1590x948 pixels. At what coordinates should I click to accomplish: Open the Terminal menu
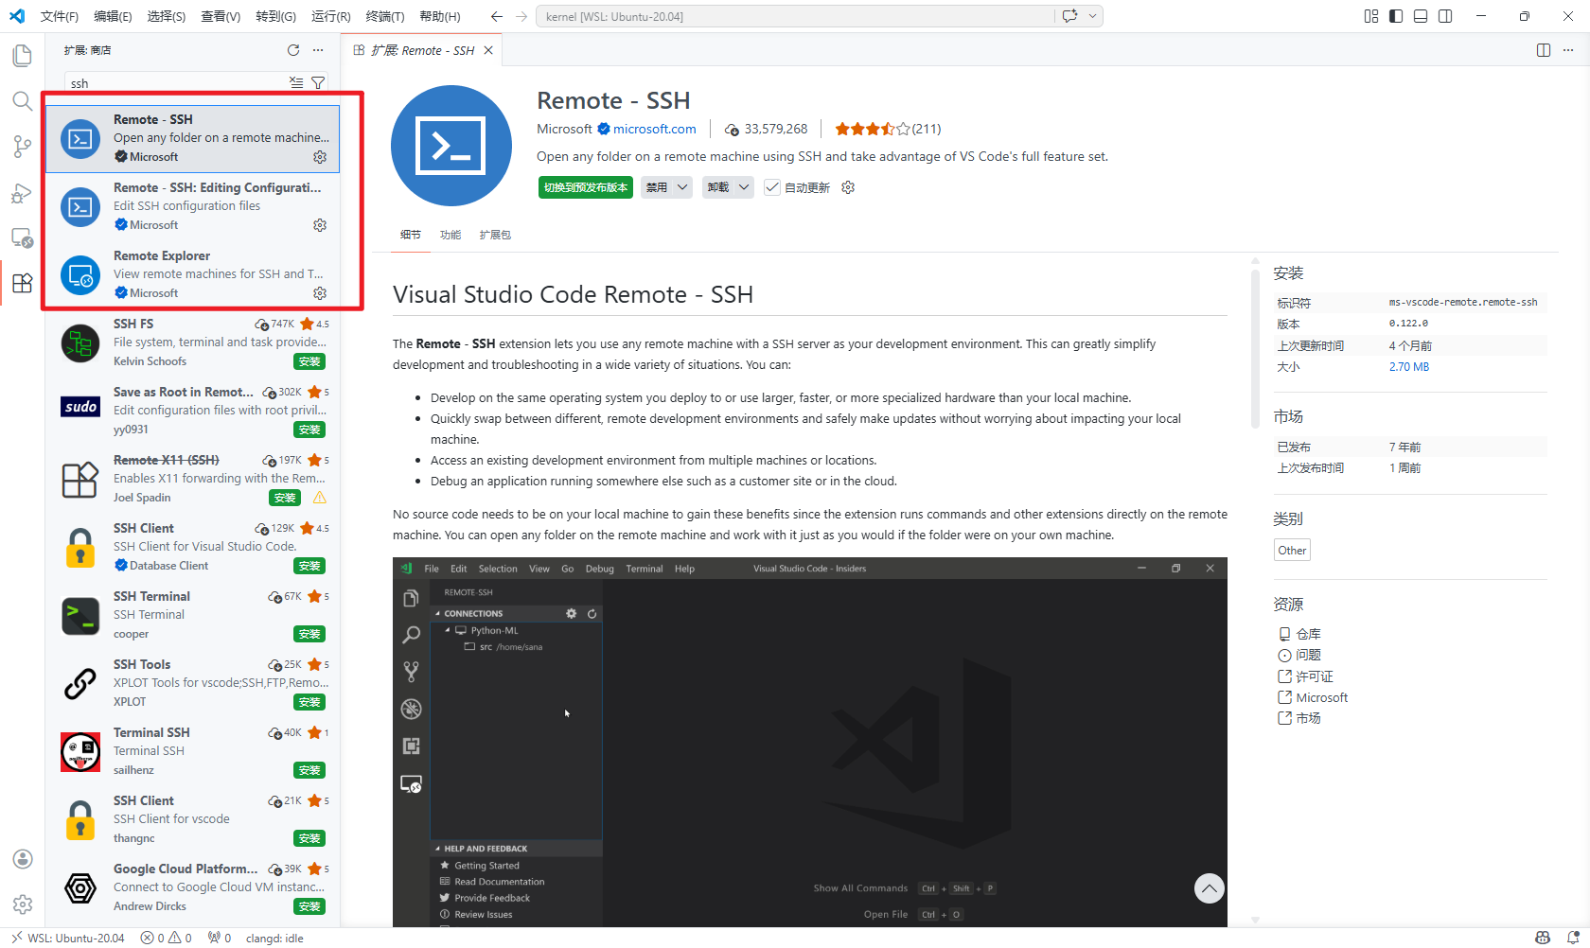click(385, 16)
